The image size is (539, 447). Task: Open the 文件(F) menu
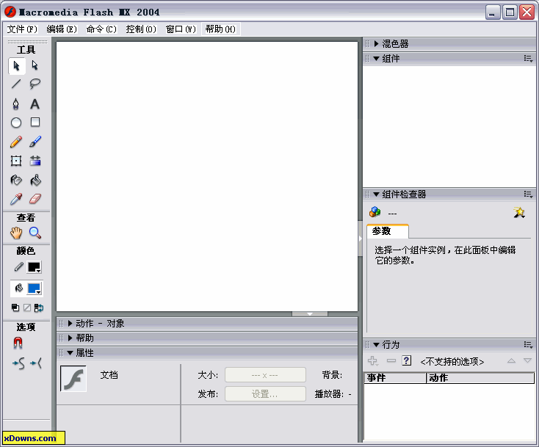click(x=22, y=29)
